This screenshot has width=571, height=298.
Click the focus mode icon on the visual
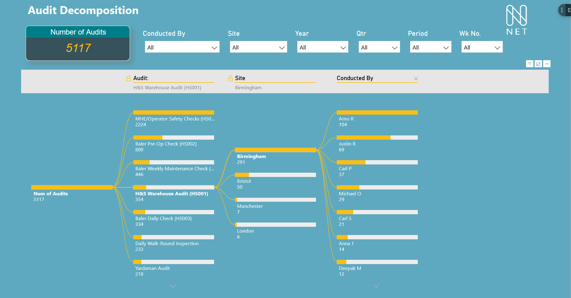[538, 64]
